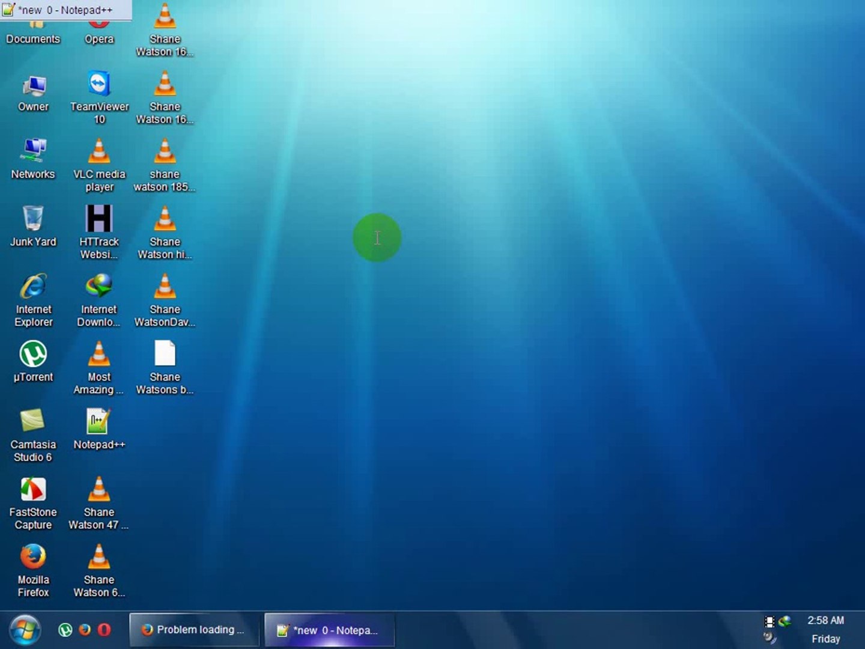Open Internet Explorer desktop icon
The width and height of the screenshot is (865, 649).
pos(34,300)
